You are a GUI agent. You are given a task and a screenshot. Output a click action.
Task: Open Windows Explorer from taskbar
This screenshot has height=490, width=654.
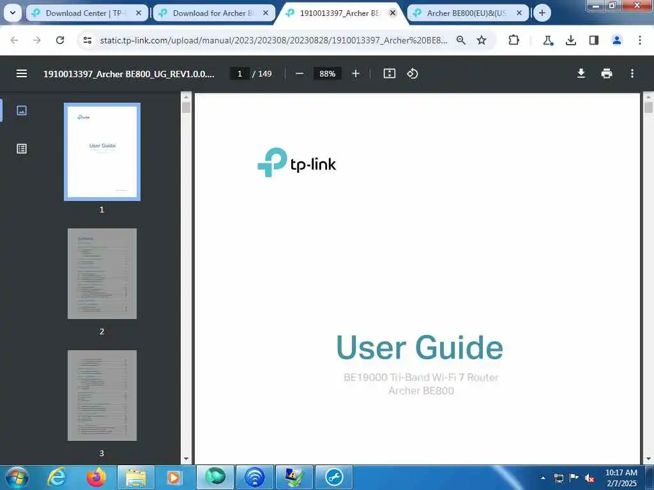tap(136, 477)
